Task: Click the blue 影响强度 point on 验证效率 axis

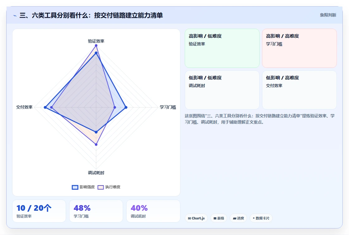Action: click(96, 53)
